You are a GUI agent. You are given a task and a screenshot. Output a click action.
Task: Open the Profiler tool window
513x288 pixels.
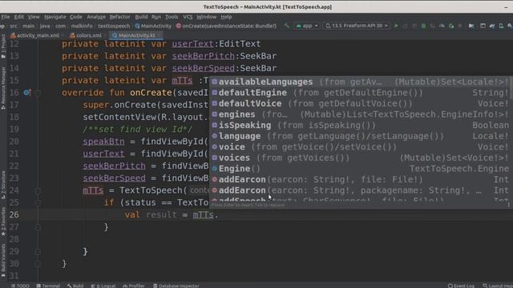click(134, 286)
